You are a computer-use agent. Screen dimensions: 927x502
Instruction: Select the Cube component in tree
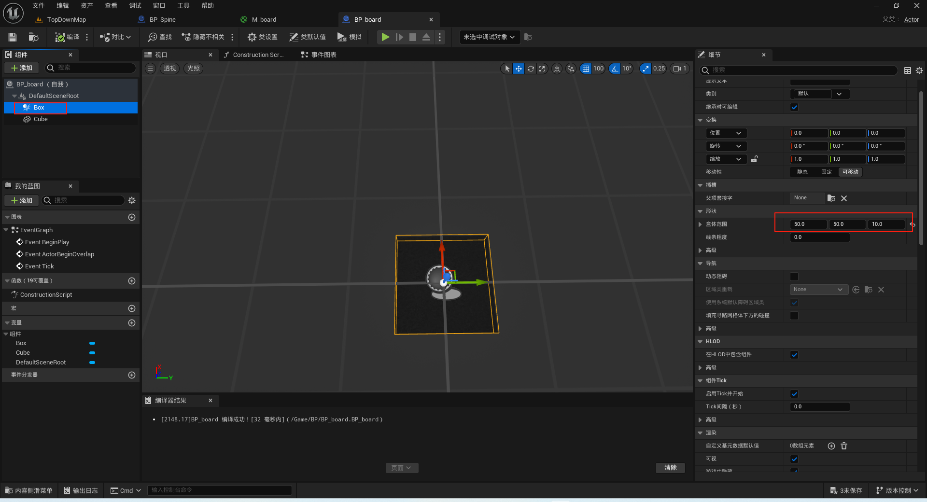pyautogui.click(x=41, y=119)
